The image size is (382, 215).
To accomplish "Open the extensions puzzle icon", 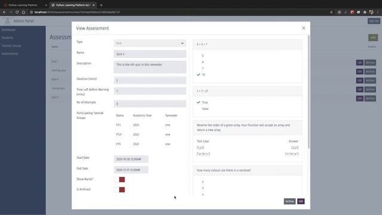I will (x=365, y=12).
